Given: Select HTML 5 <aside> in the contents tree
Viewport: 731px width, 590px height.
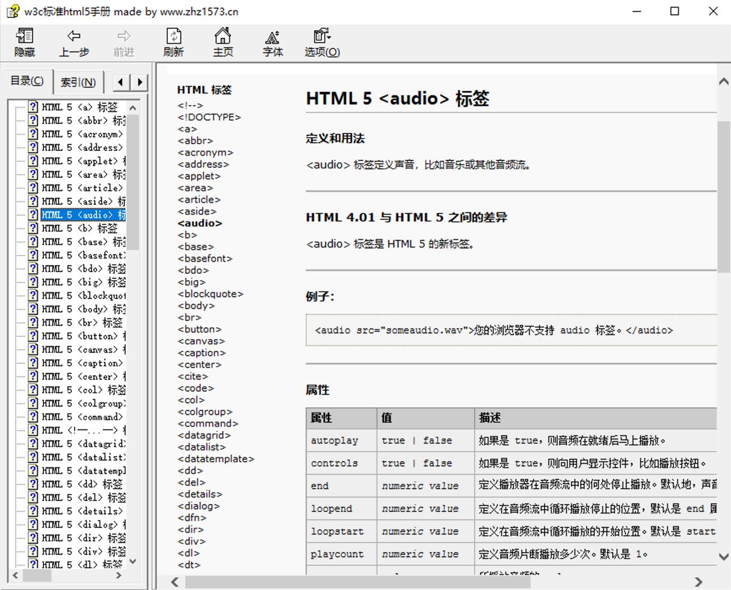Looking at the screenshot, I should coord(84,201).
